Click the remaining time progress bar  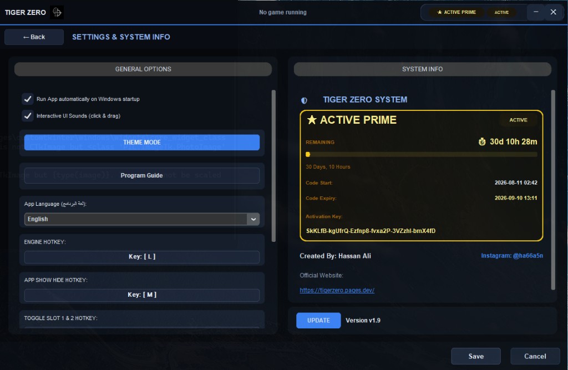tap(422, 154)
